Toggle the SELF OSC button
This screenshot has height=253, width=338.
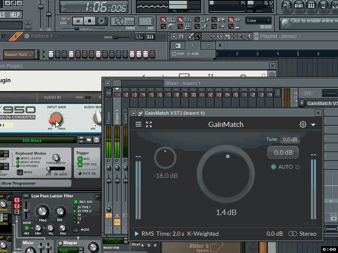[76, 202]
